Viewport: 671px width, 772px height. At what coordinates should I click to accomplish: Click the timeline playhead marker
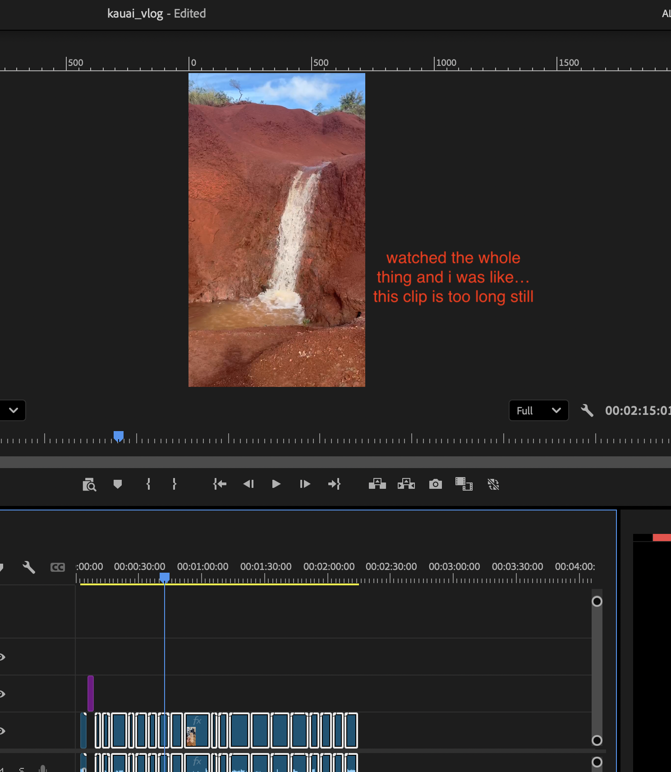point(165,577)
